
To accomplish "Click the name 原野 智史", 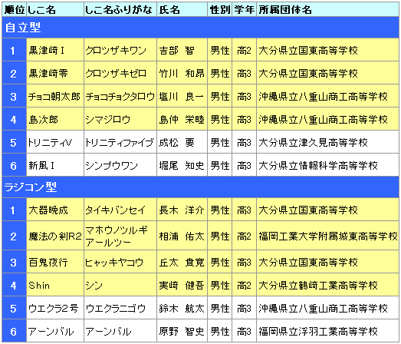I will tap(182, 332).
